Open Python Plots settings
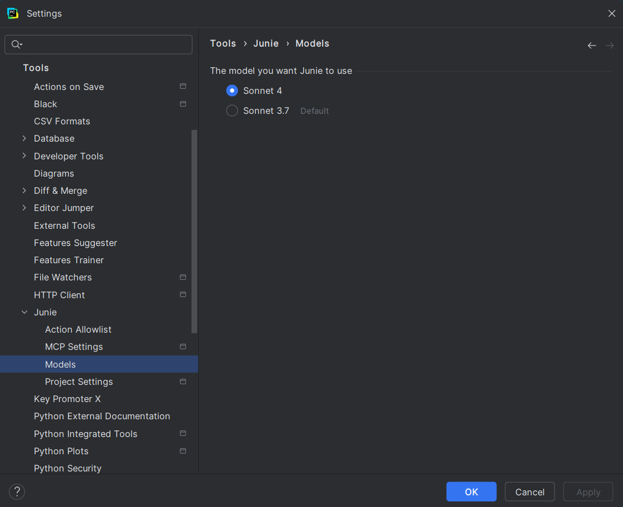 pos(61,451)
